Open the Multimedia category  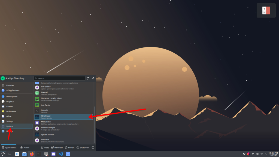point(17,111)
